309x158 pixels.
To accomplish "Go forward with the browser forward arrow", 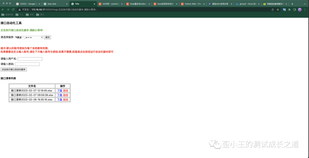I will (x=8, y=9).
